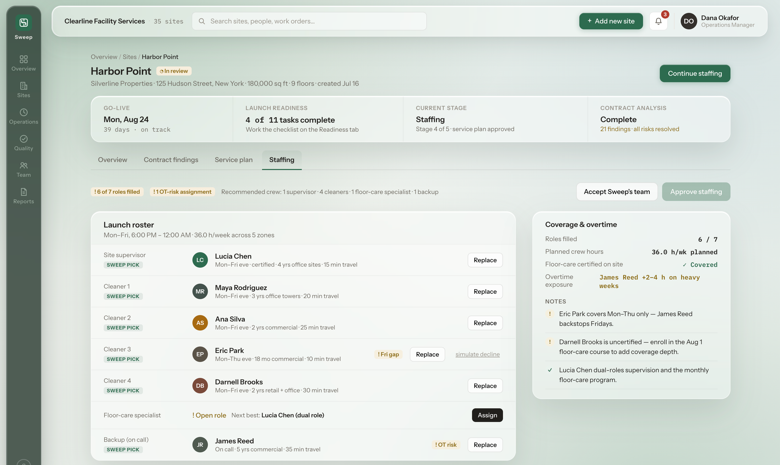
Task: Open Sites in the sidebar
Action: tap(23, 90)
